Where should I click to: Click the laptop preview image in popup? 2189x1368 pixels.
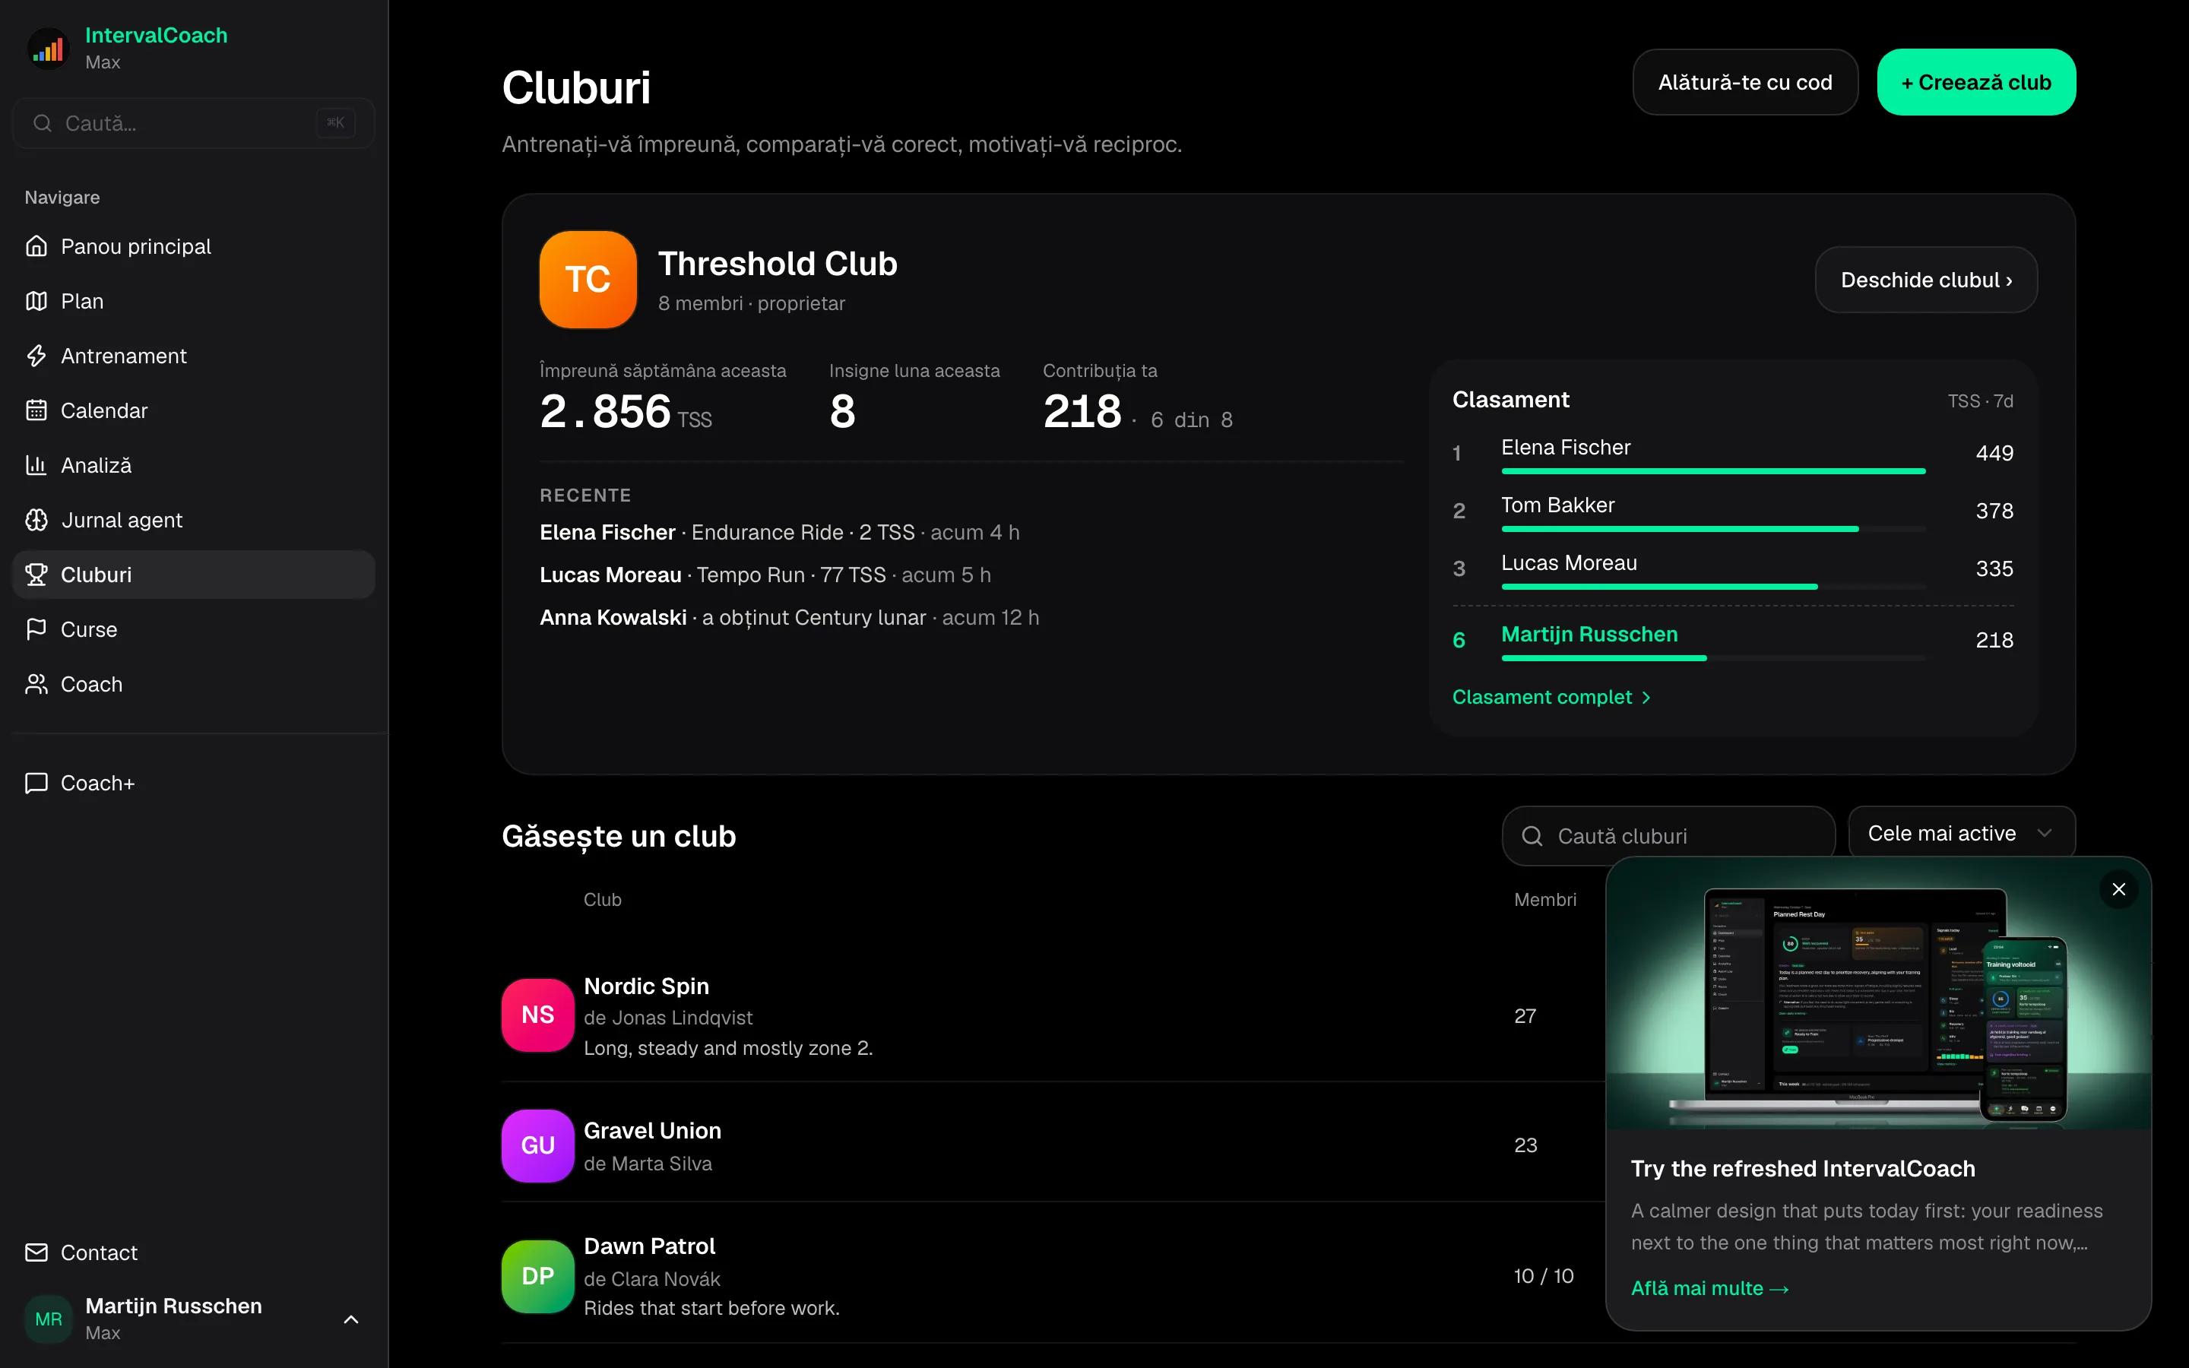[x=1878, y=993]
